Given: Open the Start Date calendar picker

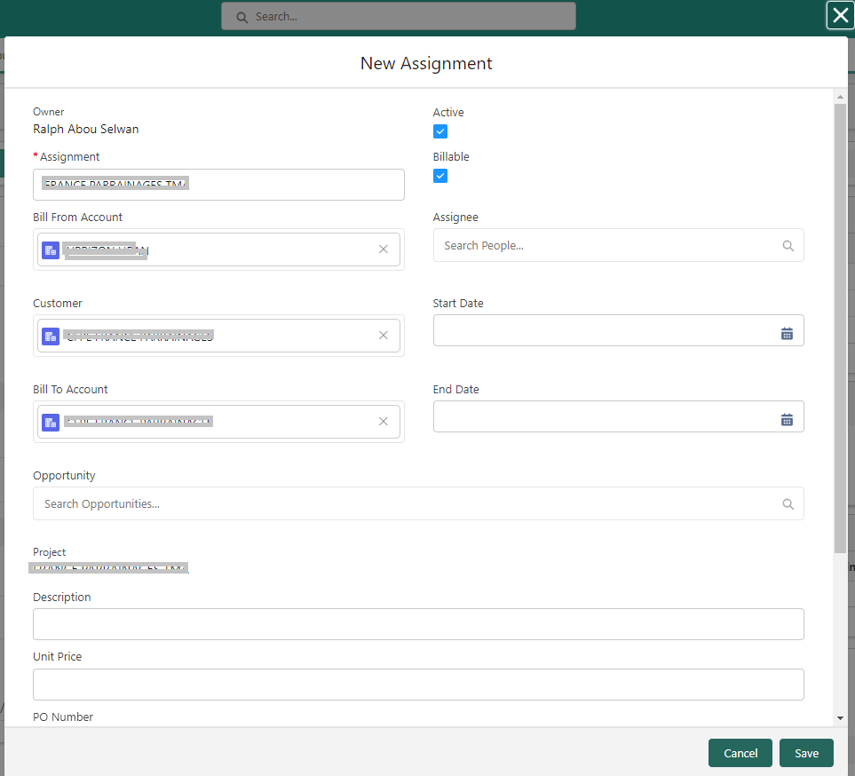Looking at the screenshot, I should [x=787, y=333].
